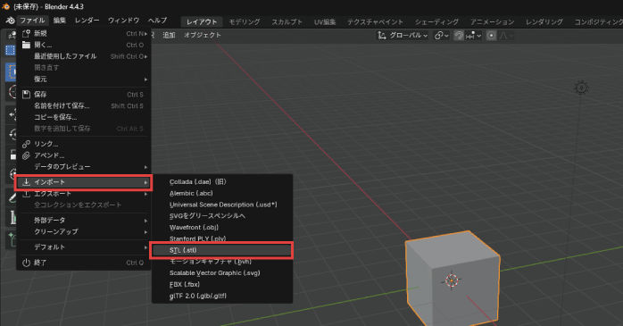The width and height of the screenshot is (623, 326).
Task: Expand 新規 submenu arrow
Action: (145, 34)
